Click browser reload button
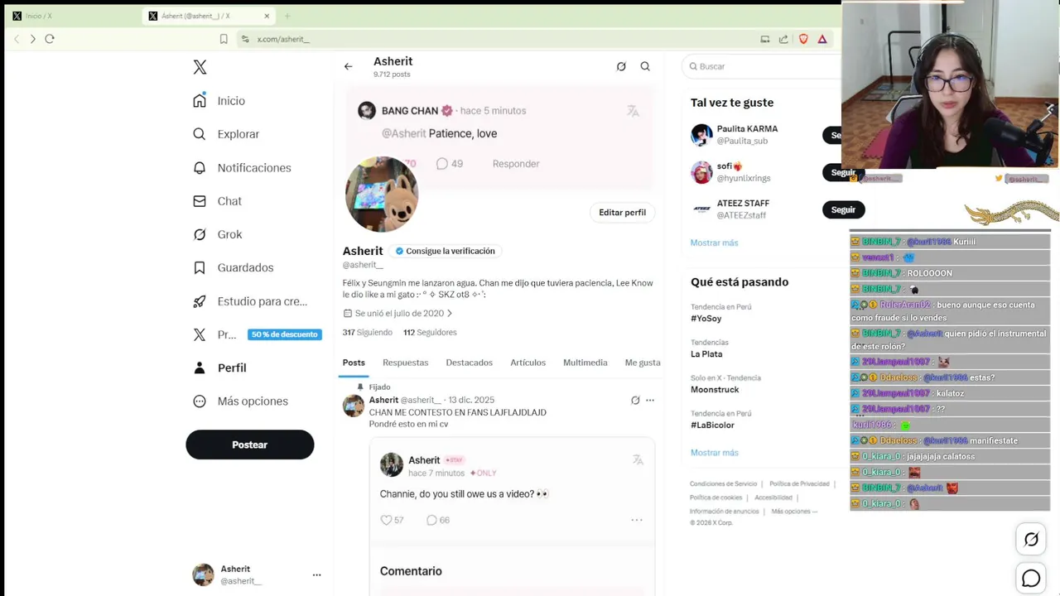Screen dimensions: 1060x596 (x=50, y=39)
